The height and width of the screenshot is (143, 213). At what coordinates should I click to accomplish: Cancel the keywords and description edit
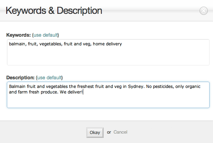click(120, 132)
